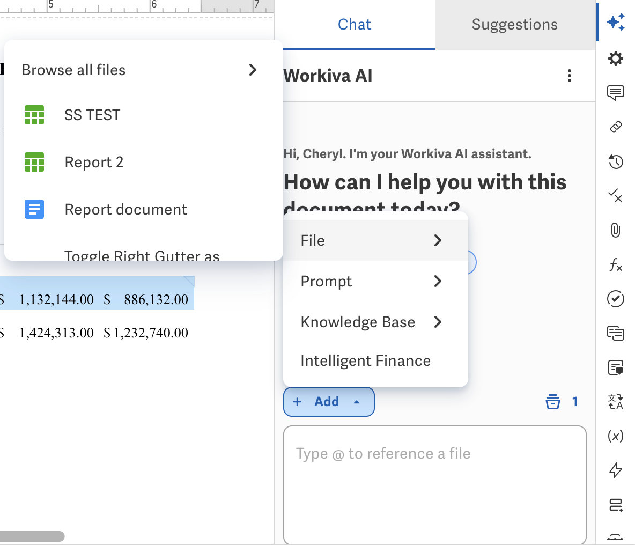635x545 pixels.
Task: Open the circled checkmark tasks icon
Action: pos(616,299)
